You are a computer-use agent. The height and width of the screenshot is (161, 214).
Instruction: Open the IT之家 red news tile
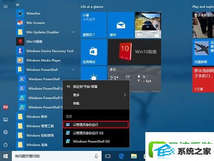click(x=203, y=79)
